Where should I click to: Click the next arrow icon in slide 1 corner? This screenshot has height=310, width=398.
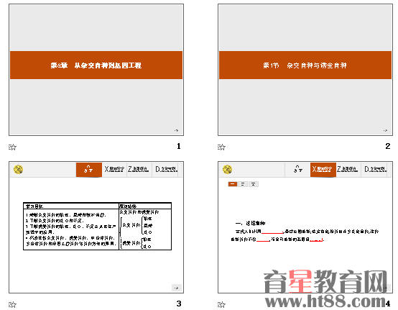[176, 130]
